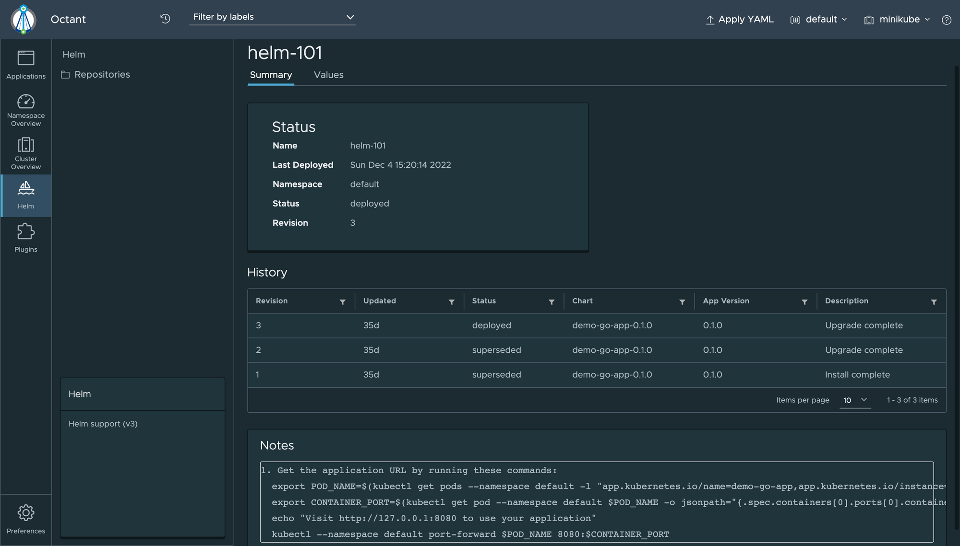Click 'demo-go-app-0.1.0' in revision 3 row
960x546 pixels.
[x=612, y=325]
